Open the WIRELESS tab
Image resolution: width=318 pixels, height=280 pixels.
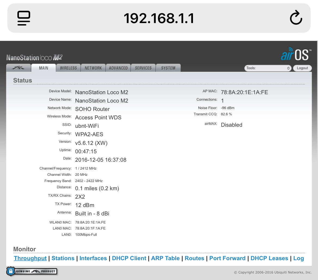coord(68,68)
